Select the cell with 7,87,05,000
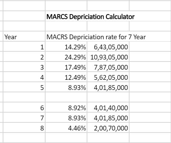 click(x=108, y=67)
